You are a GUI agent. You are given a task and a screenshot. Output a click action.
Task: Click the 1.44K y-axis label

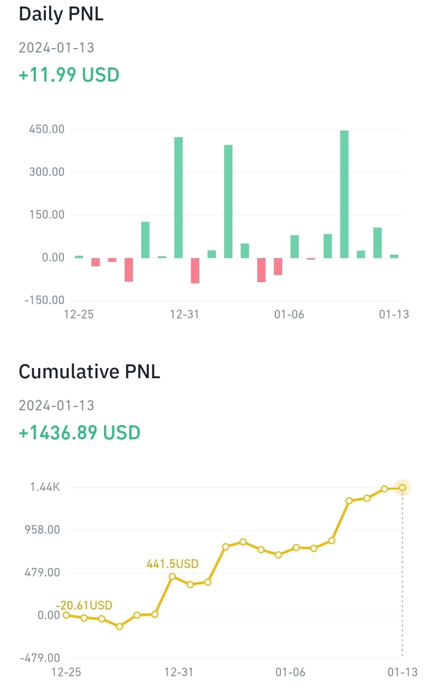[x=45, y=487]
